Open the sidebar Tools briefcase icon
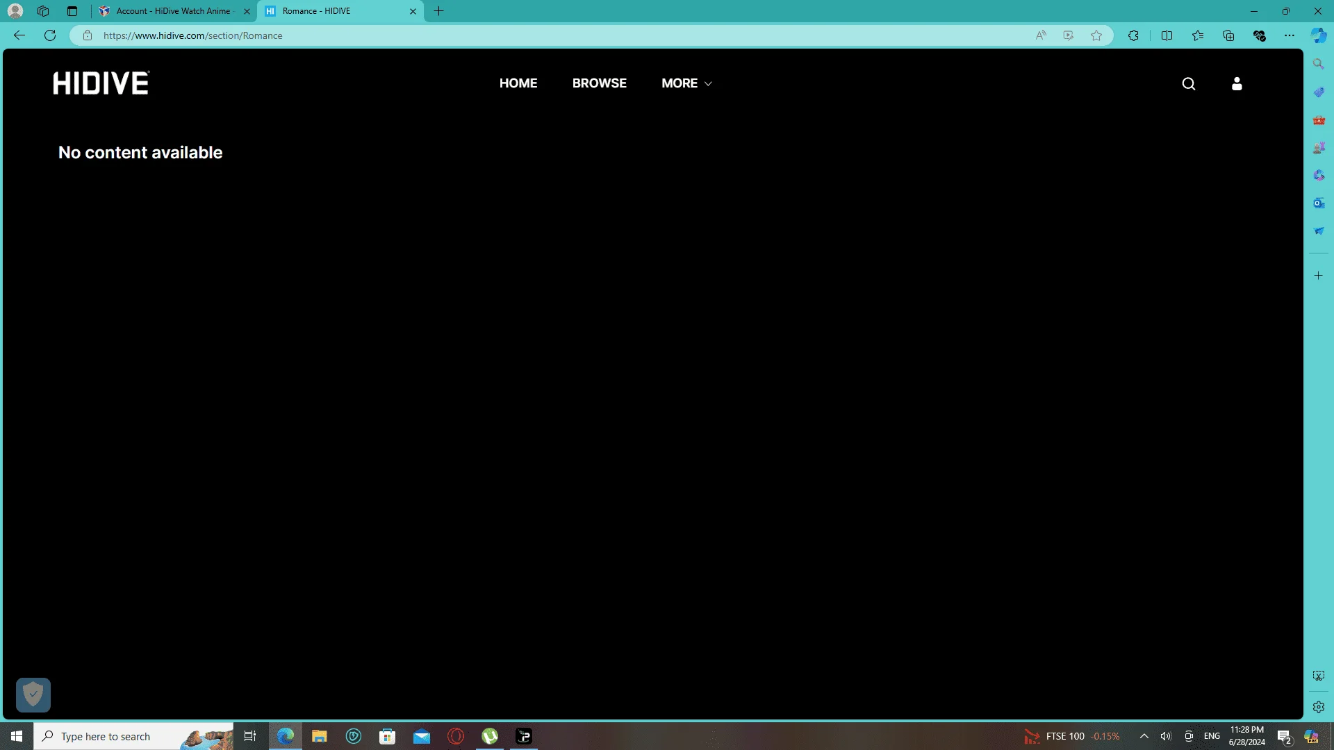The height and width of the screenshot is (750, 1334). [x=1319, y=120]
